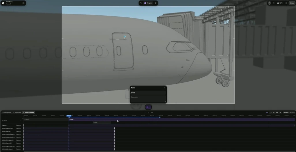Click the fit timeline expand icon

[271, 113]
